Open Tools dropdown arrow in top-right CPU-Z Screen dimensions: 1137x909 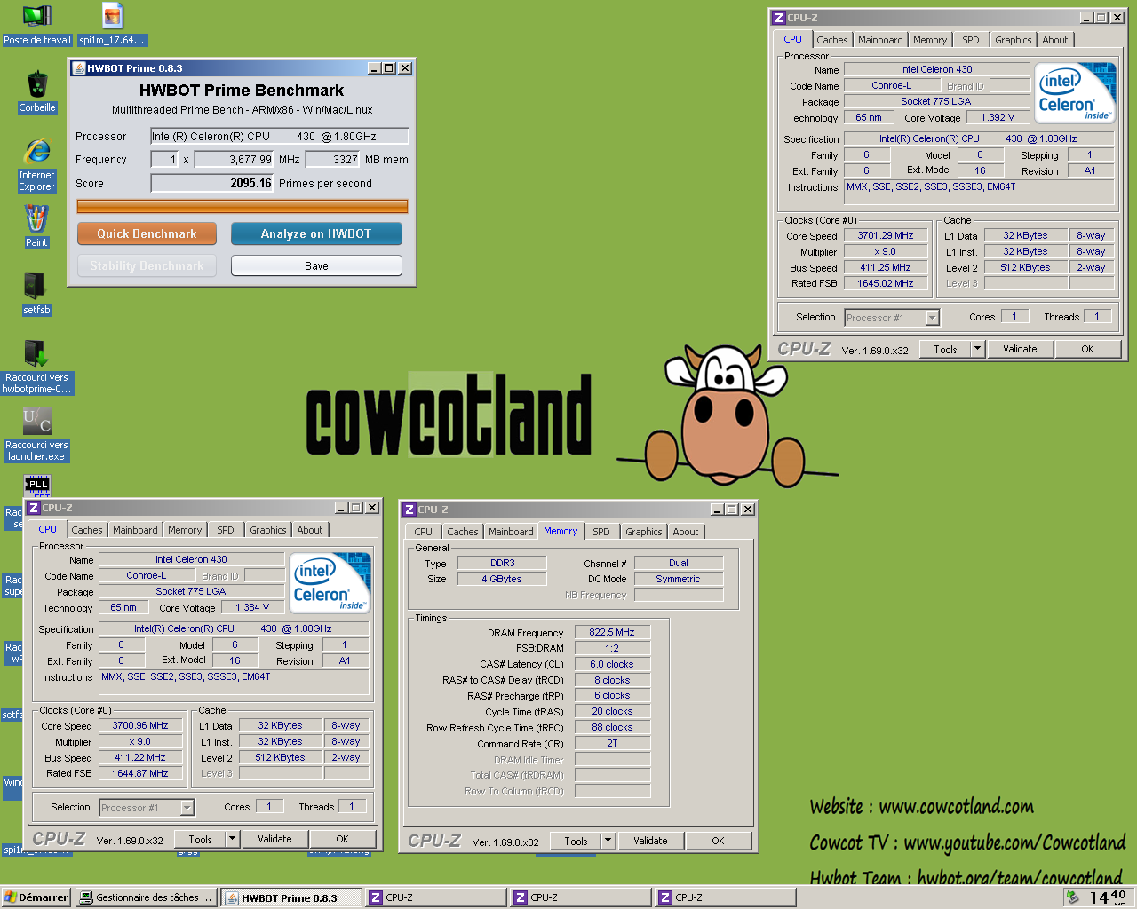tap(977, 349)
